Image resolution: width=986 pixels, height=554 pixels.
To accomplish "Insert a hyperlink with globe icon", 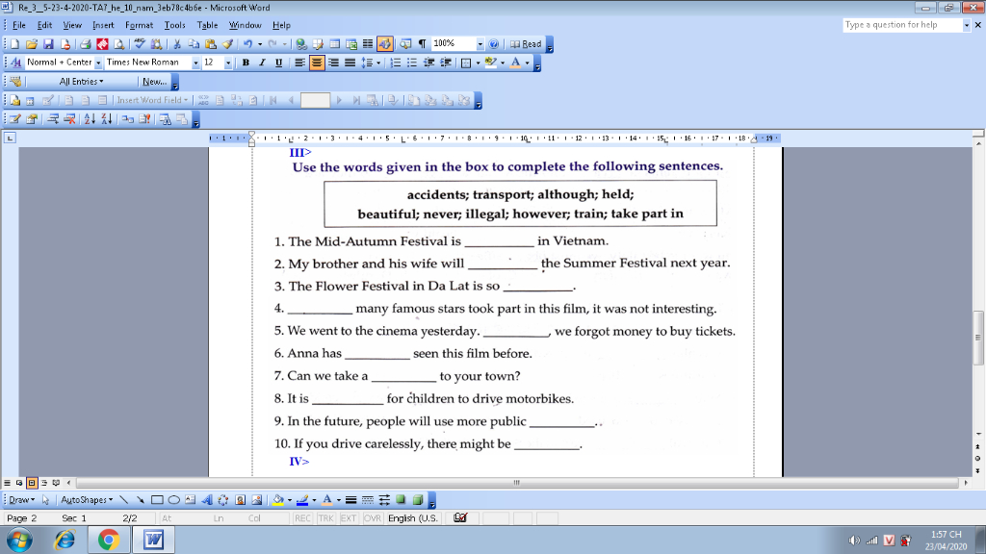I will (301, 44).
